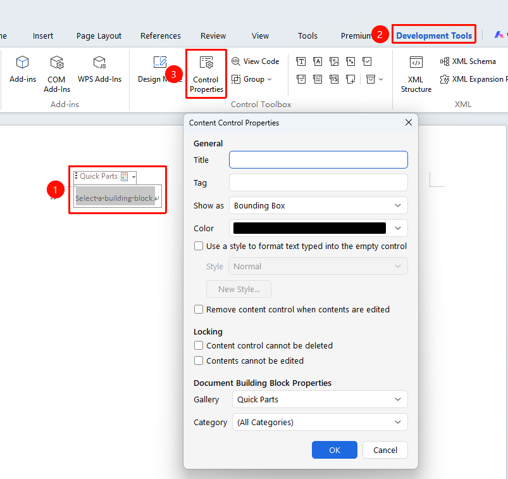
Task: Open the Add-ins manager
Action: pos(22,69)
